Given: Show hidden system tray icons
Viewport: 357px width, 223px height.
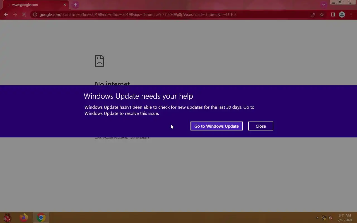Looking at the screenshot, I should pos(317,218).
